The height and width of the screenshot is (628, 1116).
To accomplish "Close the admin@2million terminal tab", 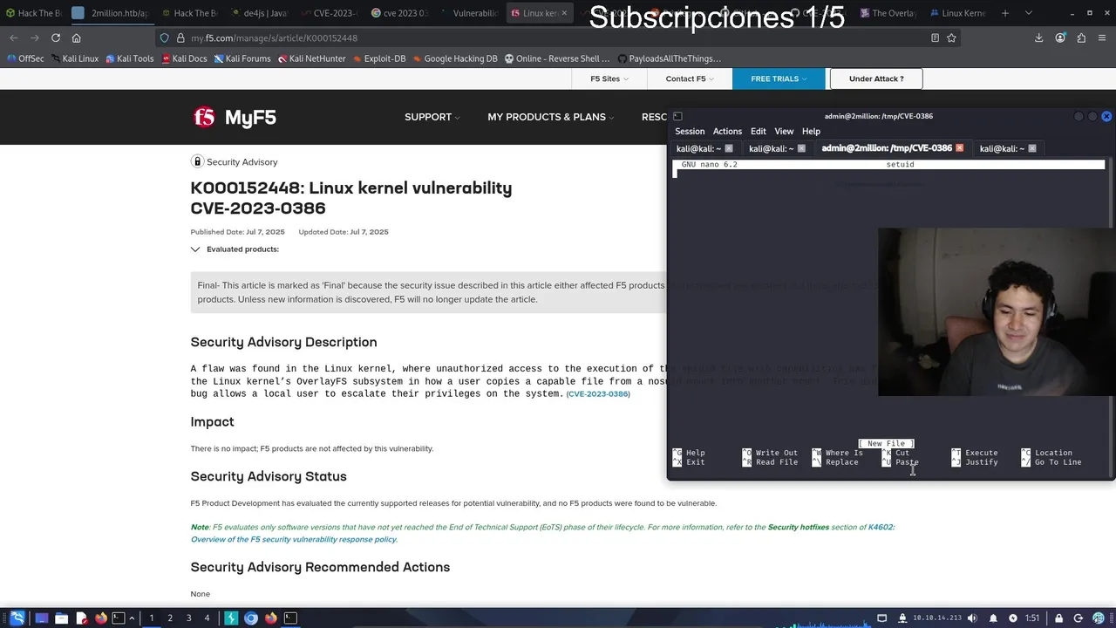I will click(x=960, y=148).
